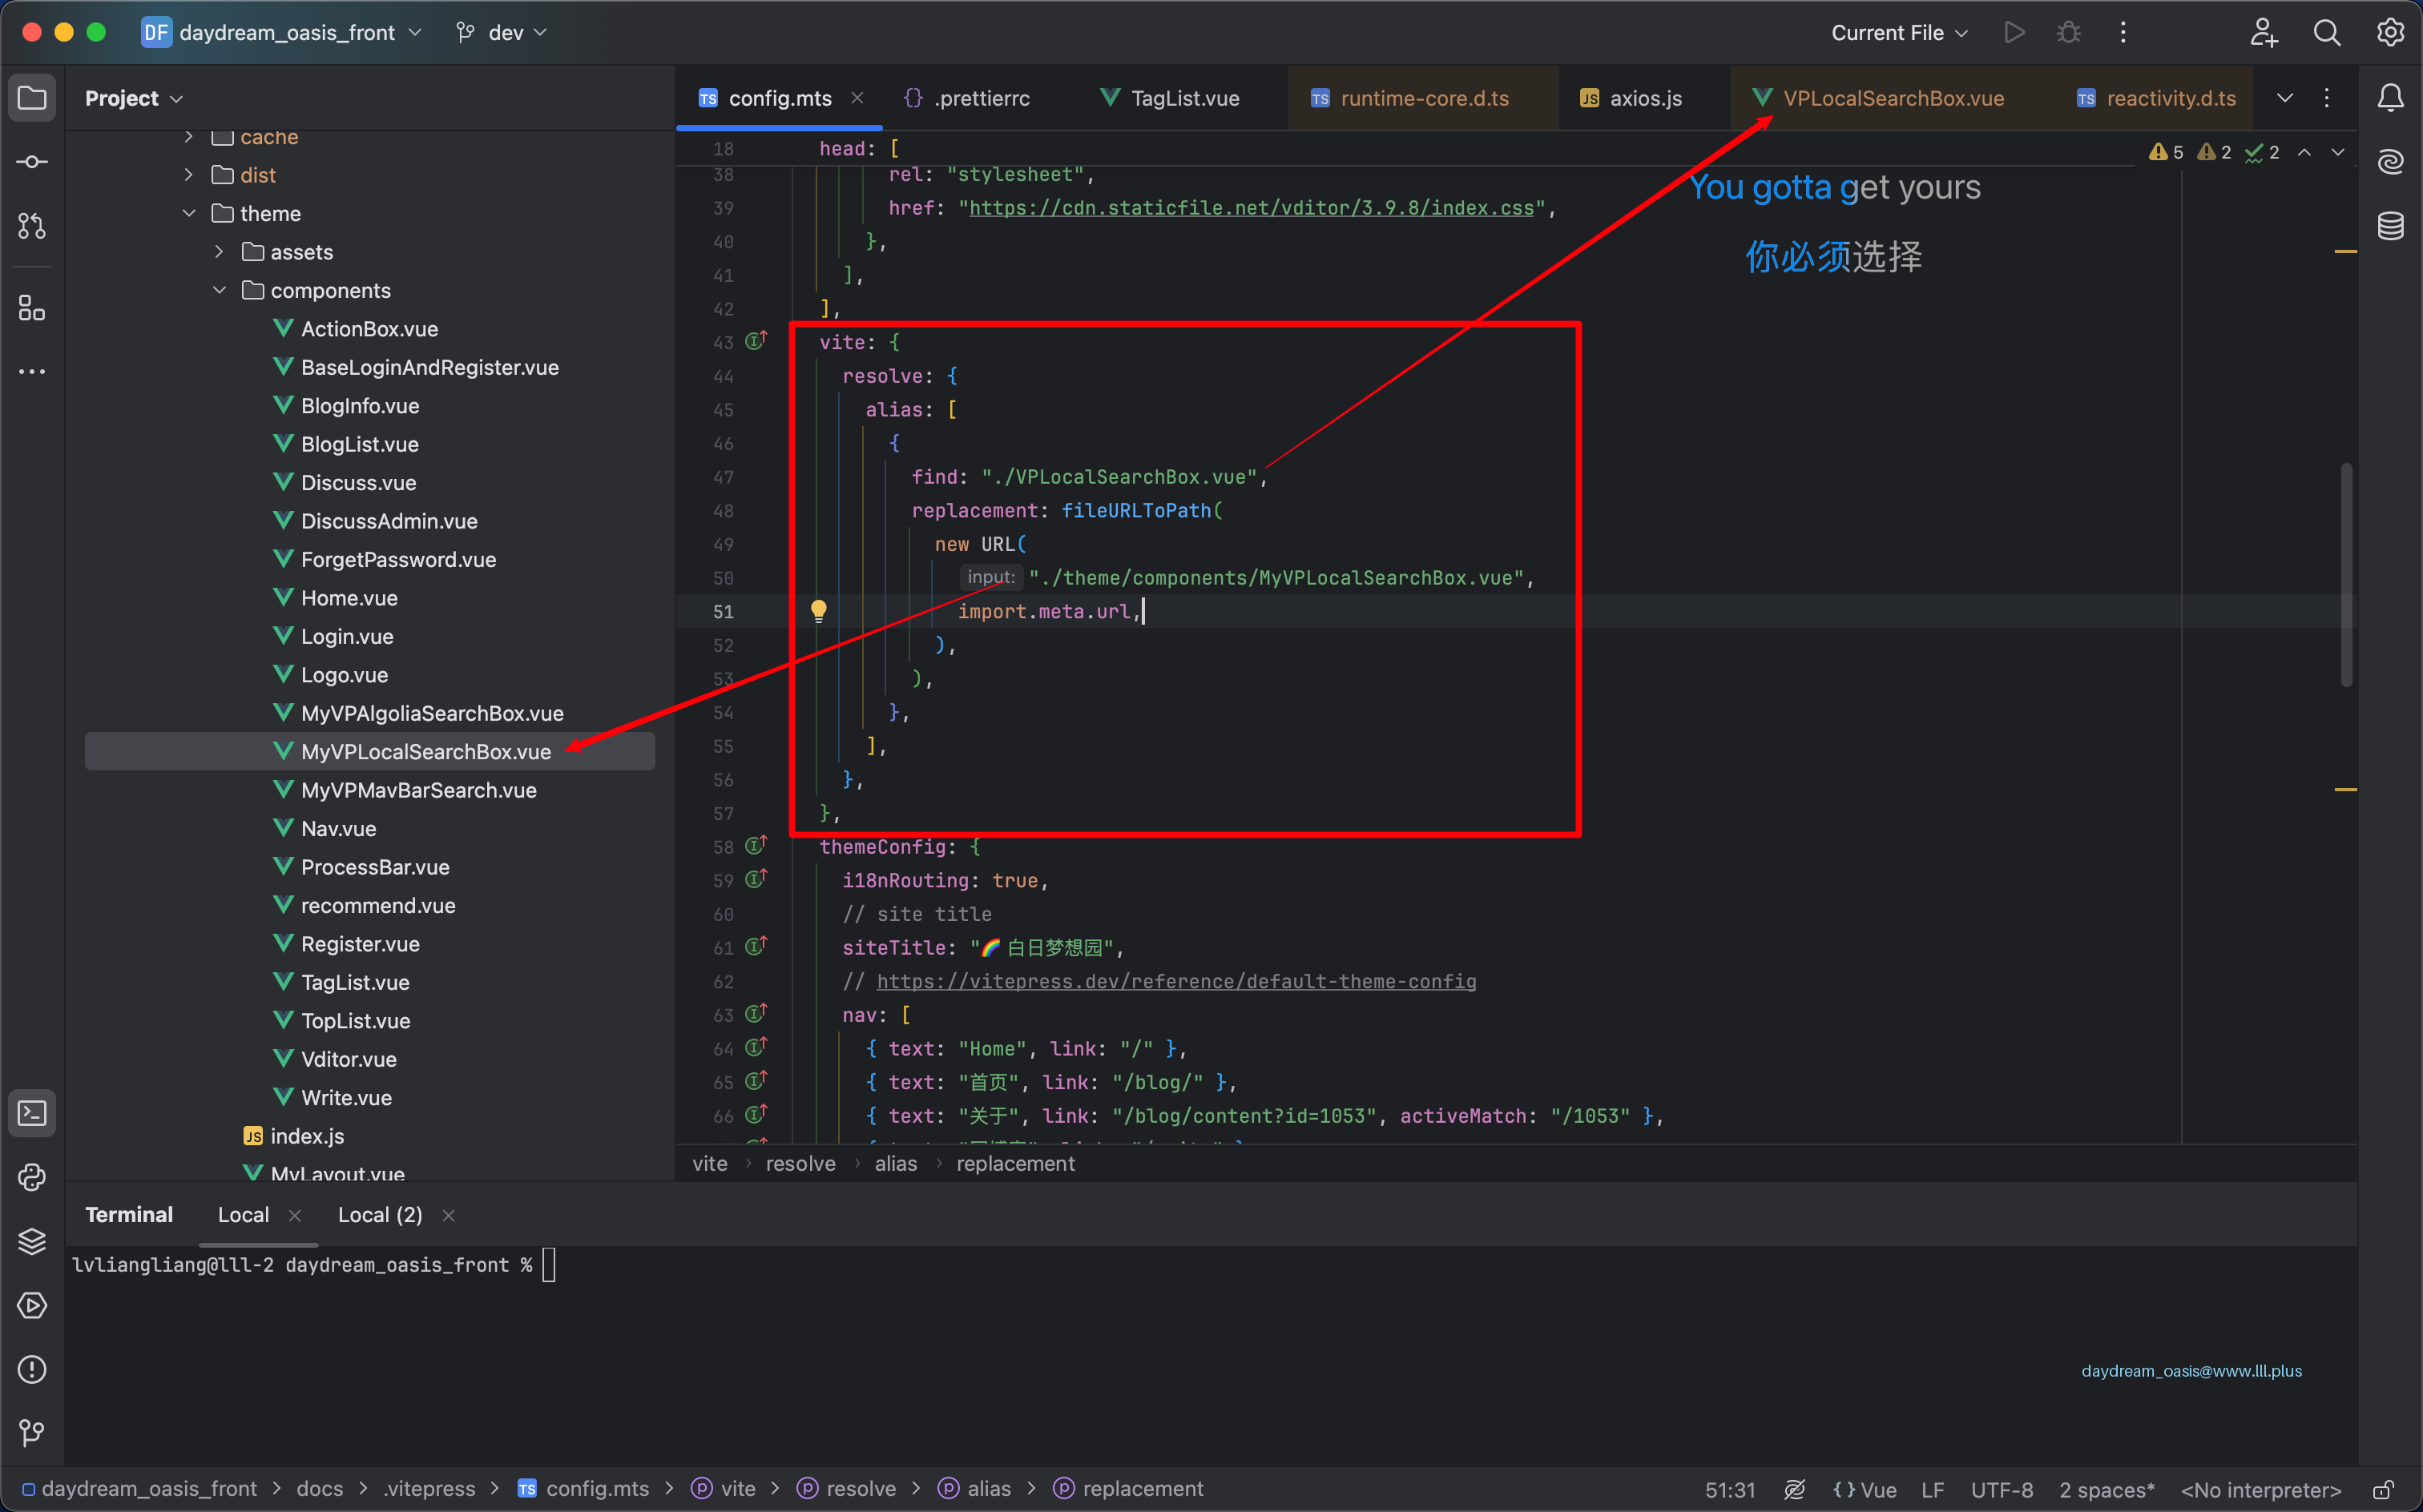2423x1512 pixels.
Task: Open the Pull Requests tool window
Action: tap(32, 226)
